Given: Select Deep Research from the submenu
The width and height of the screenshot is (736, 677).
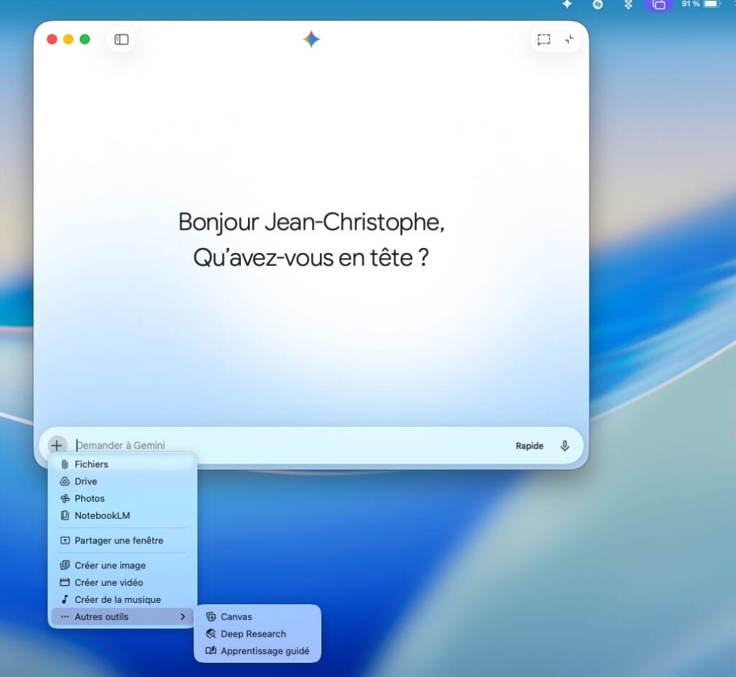Looking at the screenshot, I should click(253, 633).
